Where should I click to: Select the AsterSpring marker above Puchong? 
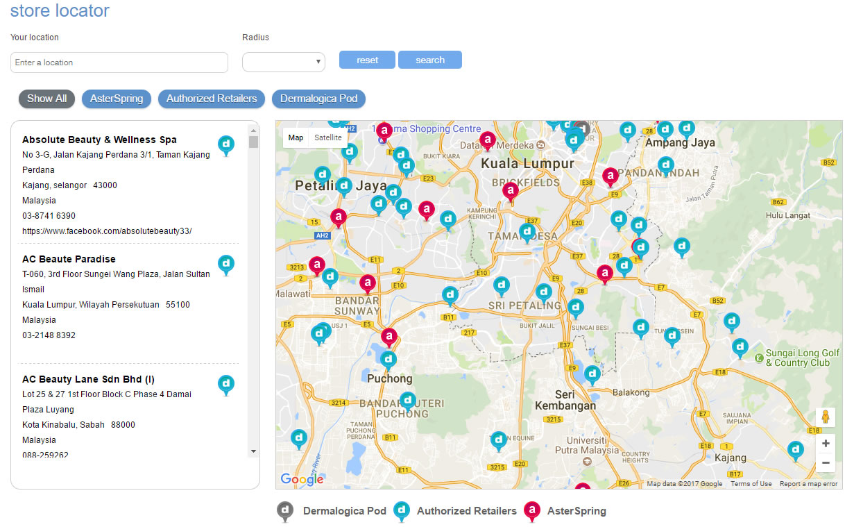(389, 338)
